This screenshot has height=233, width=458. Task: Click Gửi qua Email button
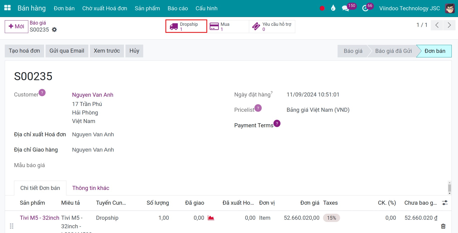pyautogui.click(x=67, y=51)
